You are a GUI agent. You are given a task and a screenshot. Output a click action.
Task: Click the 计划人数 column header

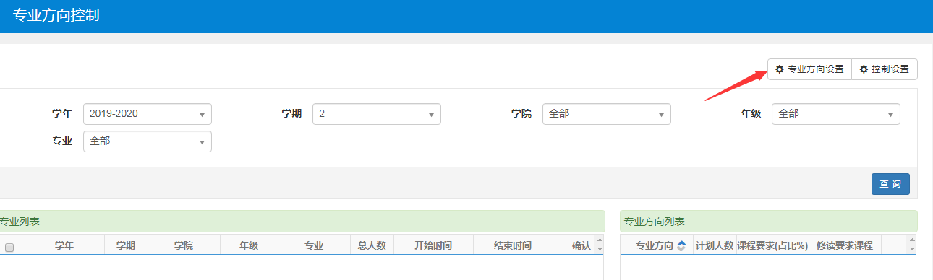click(x=715, y=245)
